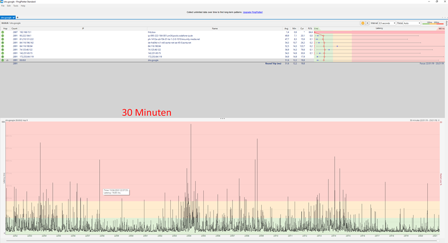Click the Min column header
448x243 pixels.
tap(294, 29)
